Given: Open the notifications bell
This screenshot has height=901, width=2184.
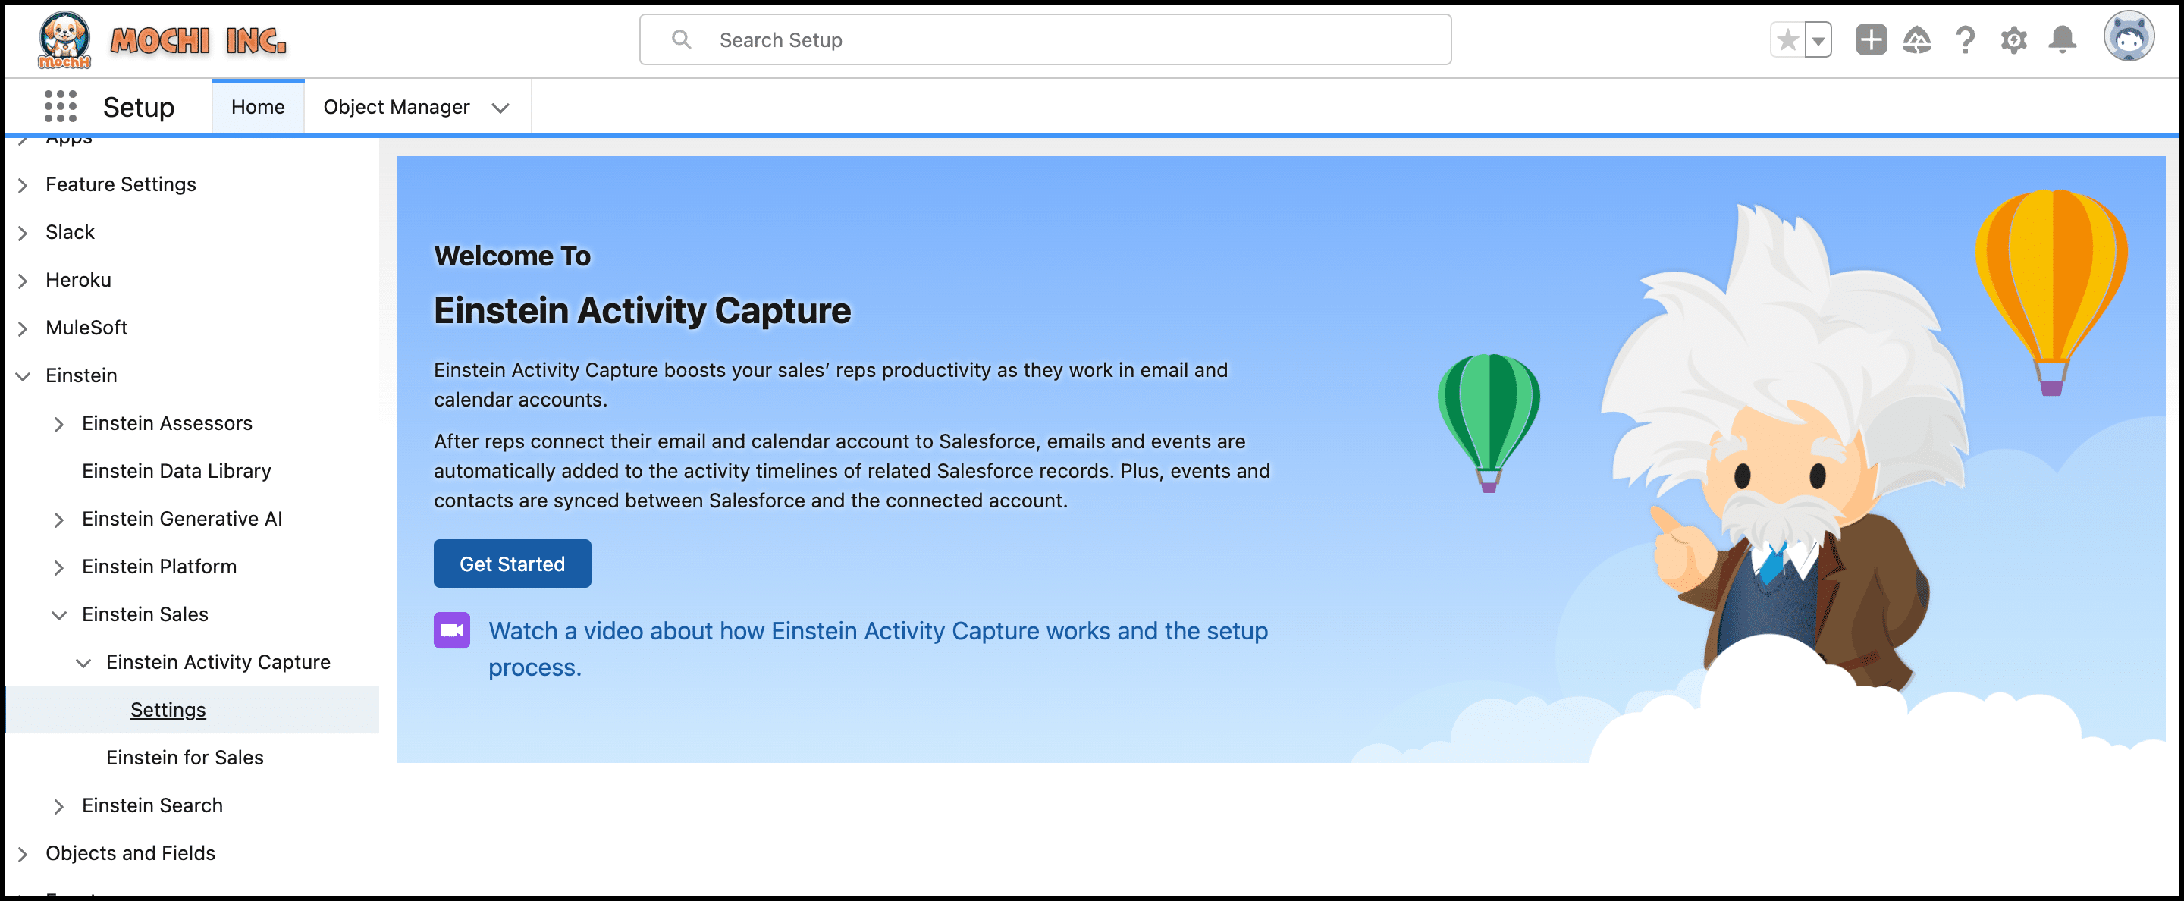Looking at the screenshot, I should (2062, 40).
